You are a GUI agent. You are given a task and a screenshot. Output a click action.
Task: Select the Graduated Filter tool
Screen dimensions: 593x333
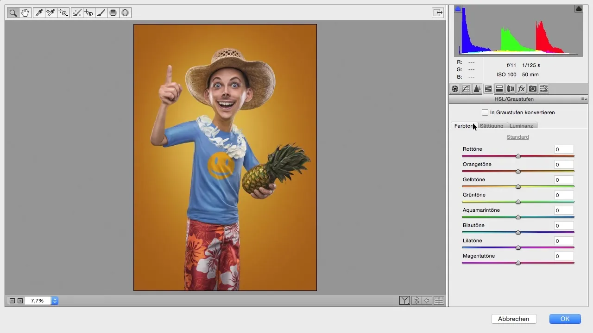pyautogui.click(x=113, y=13)
